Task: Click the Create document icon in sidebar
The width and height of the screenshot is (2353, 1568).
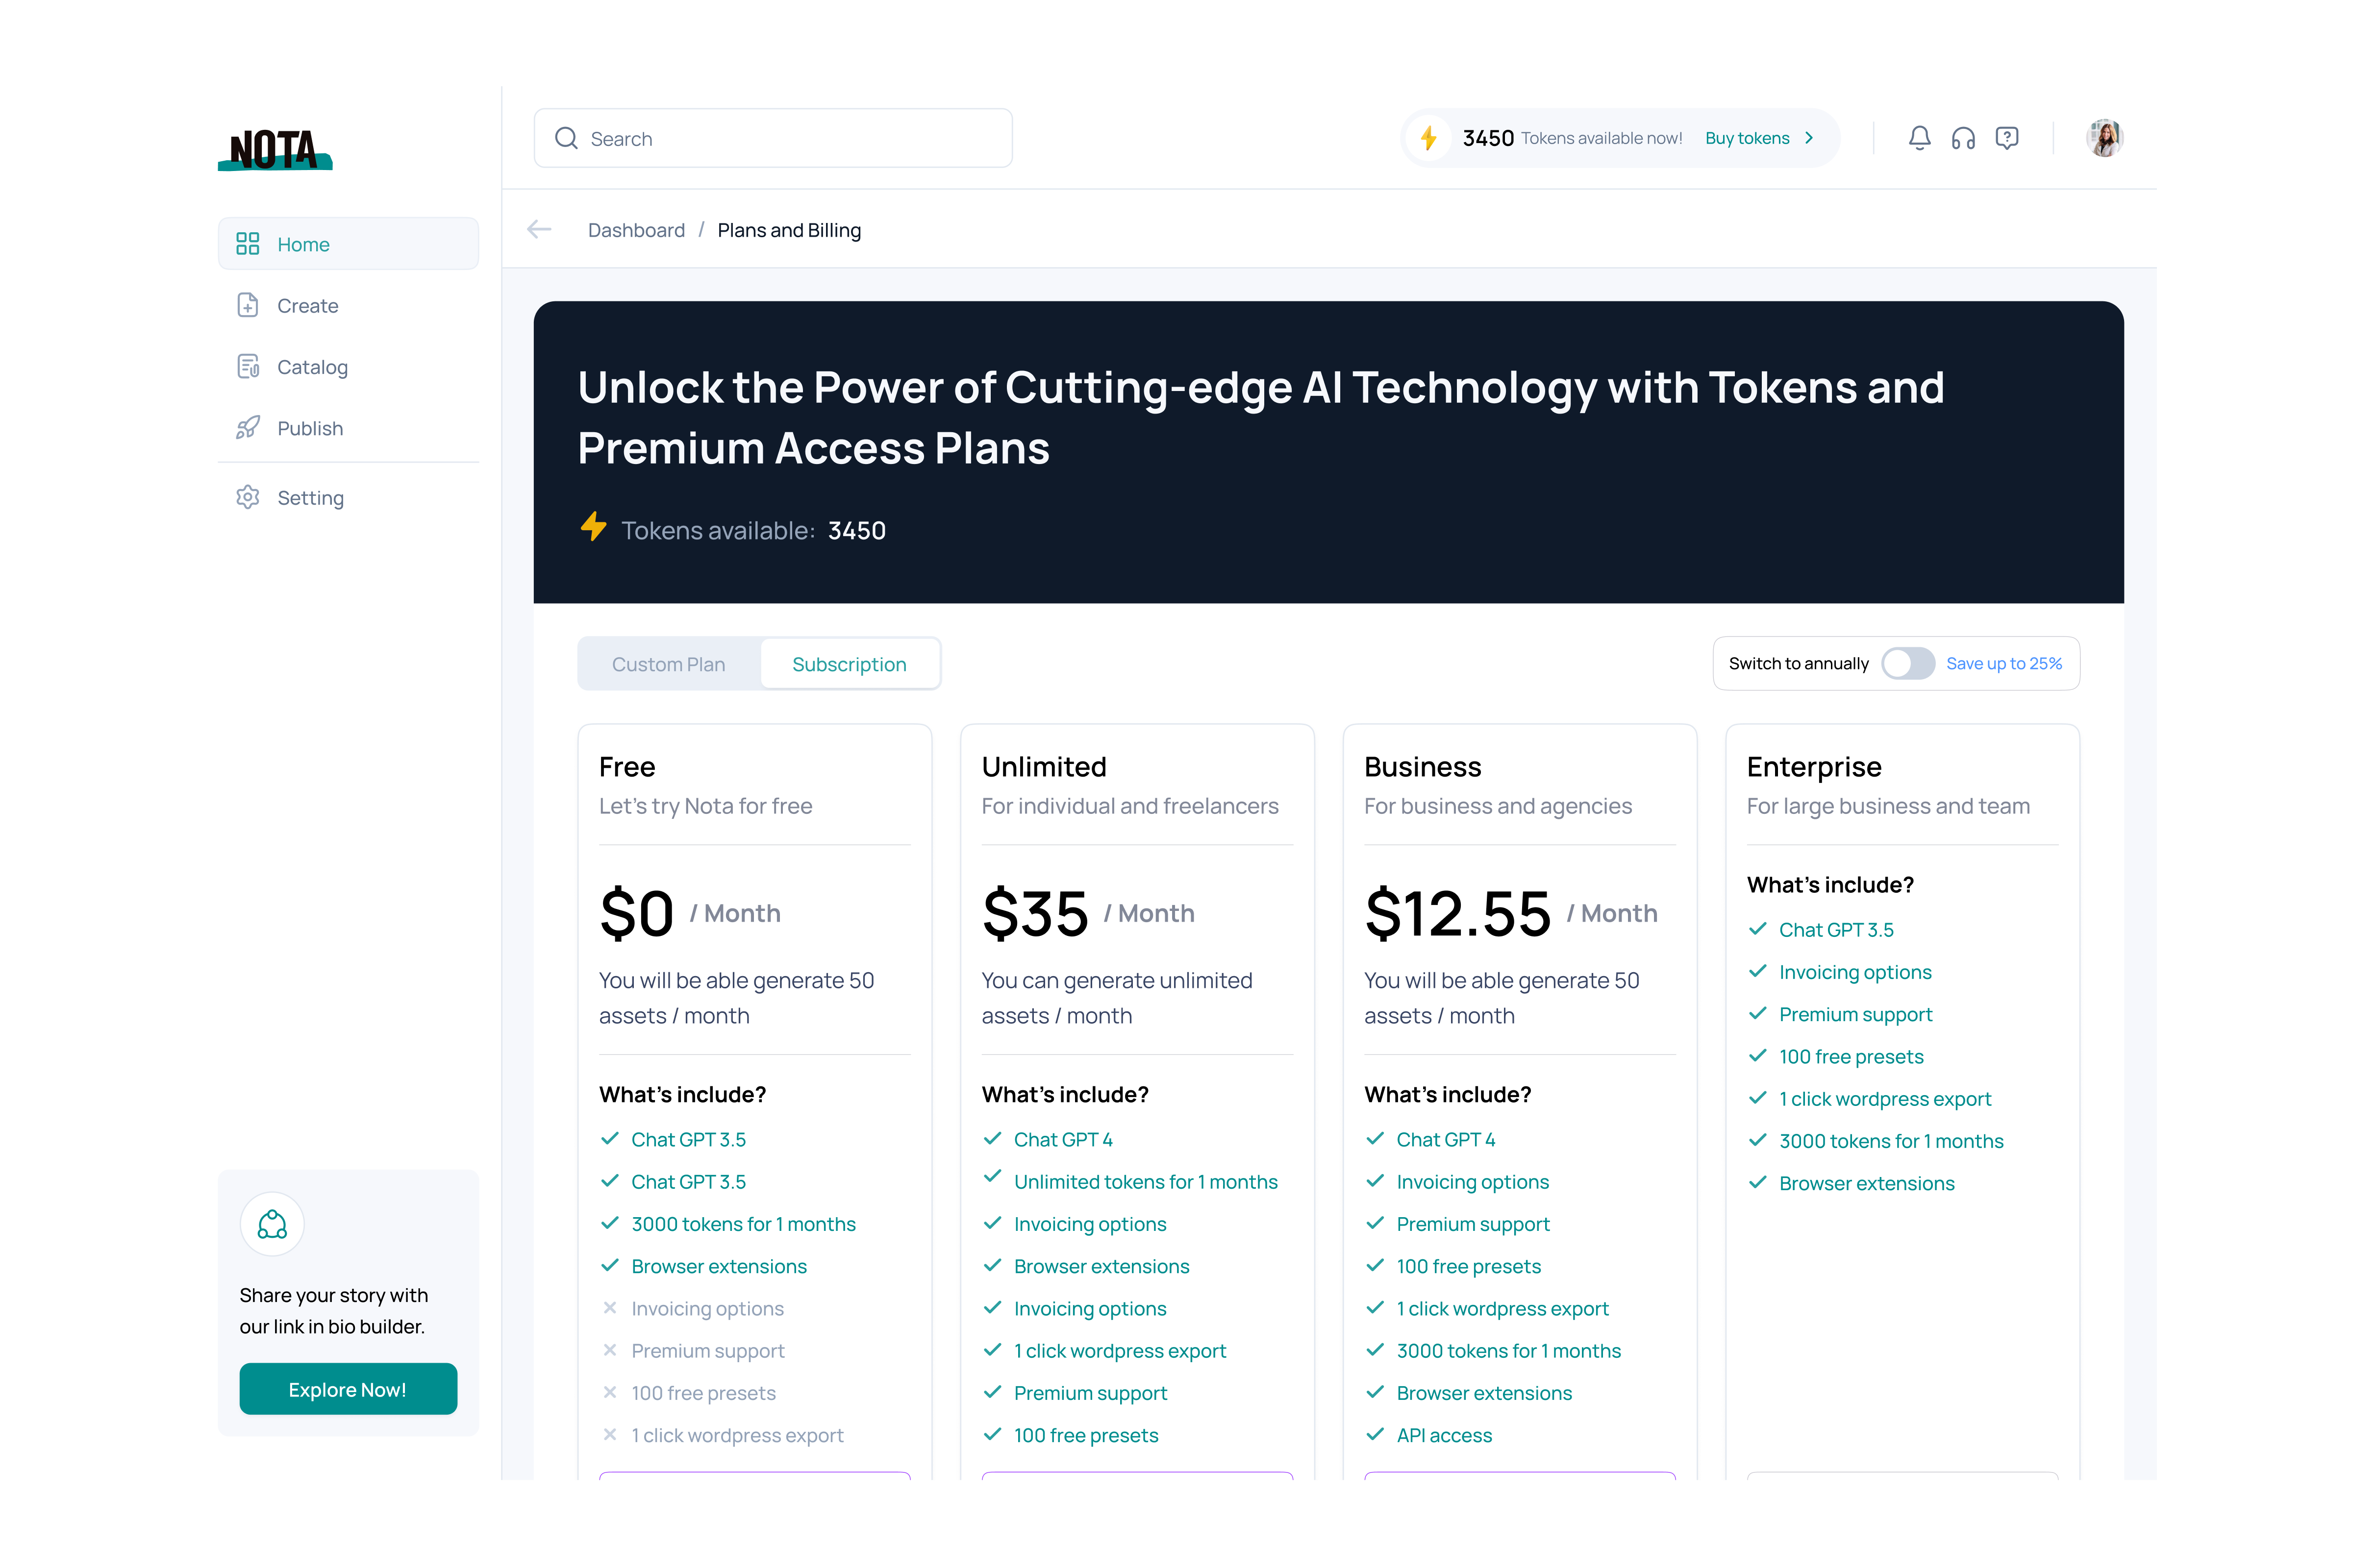Action: click(247, 306)
